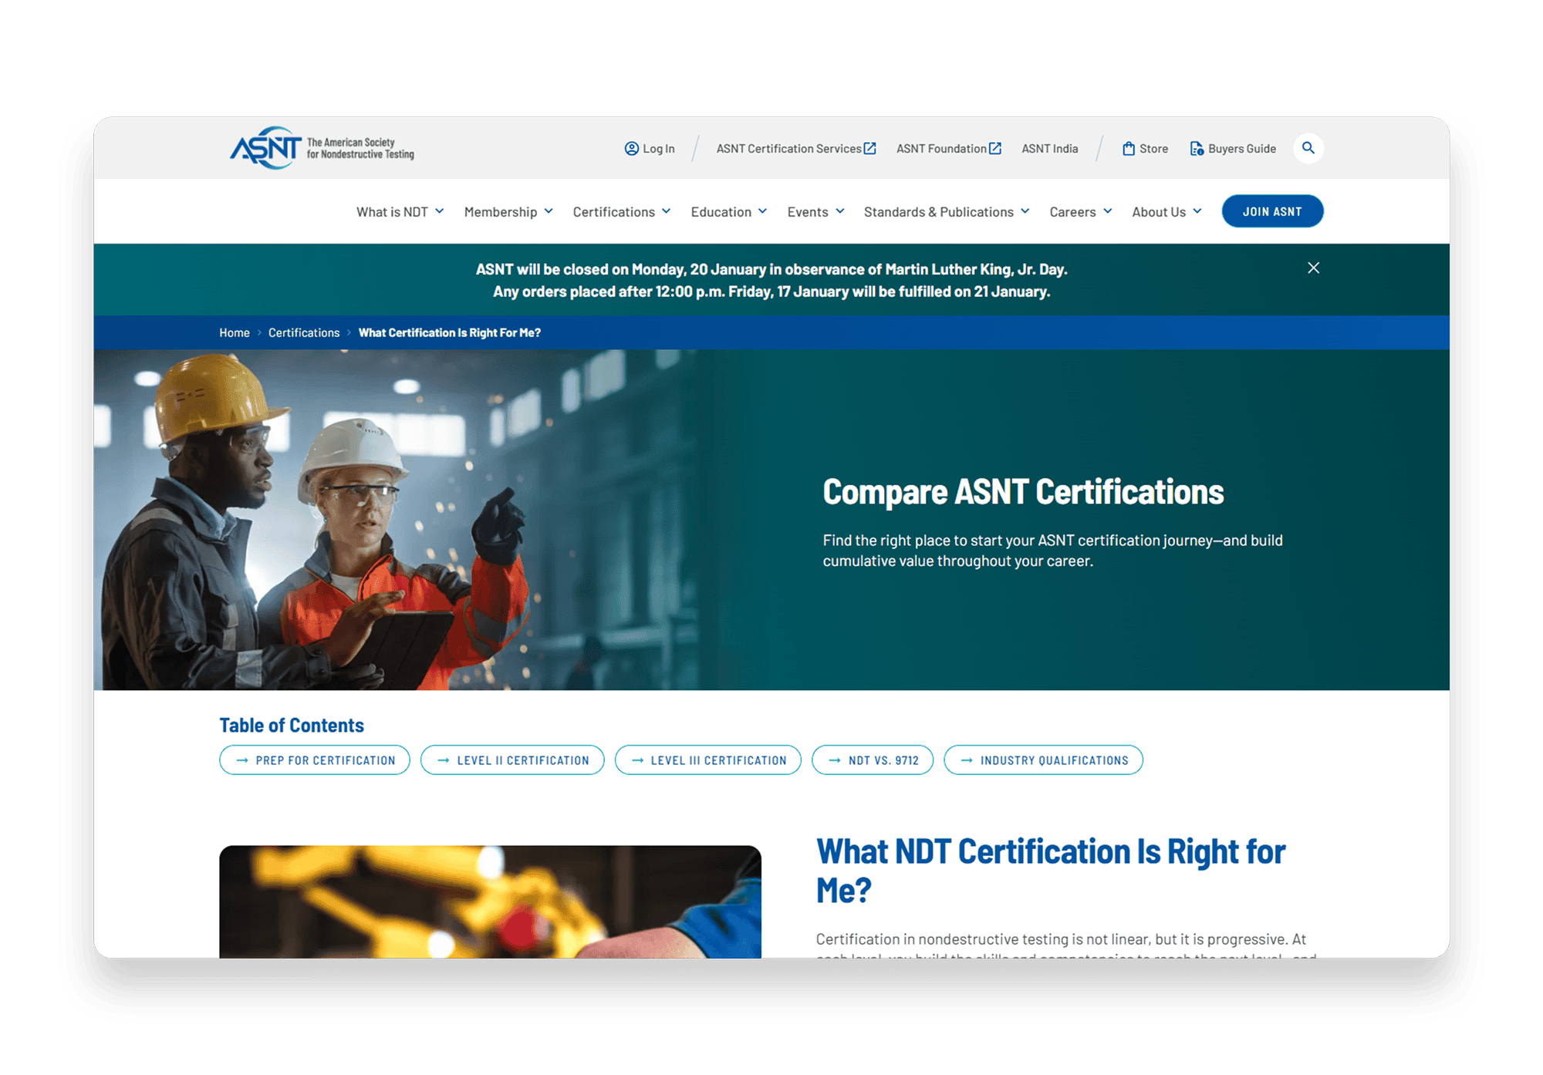Viewport: 1543px width, 1075px height.
Task: Open ASNT Certification Services link
Action: [796, 149]
